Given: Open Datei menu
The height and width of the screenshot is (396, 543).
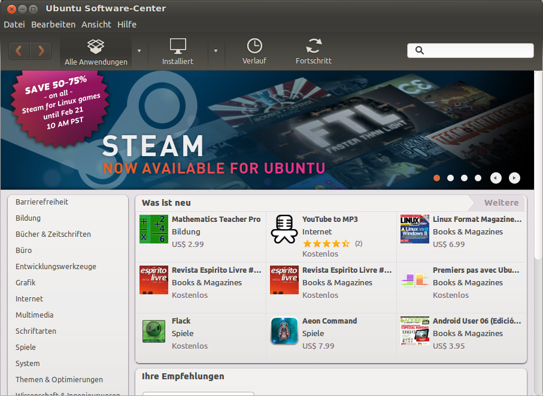Looking at the screenshot, I should click(x=14, y=25).
